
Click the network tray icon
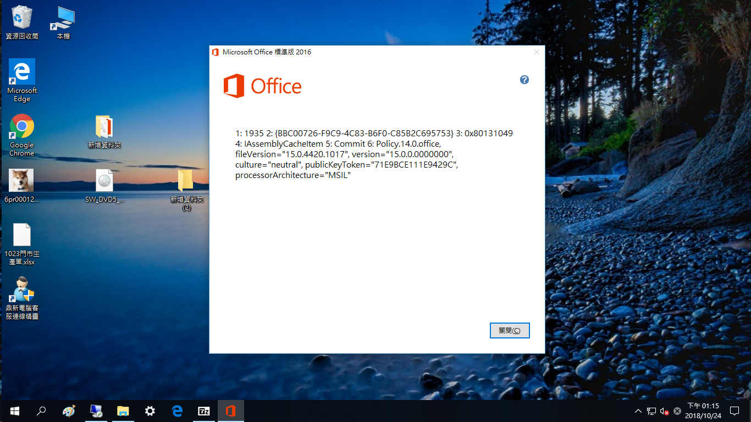coord(651,411)
